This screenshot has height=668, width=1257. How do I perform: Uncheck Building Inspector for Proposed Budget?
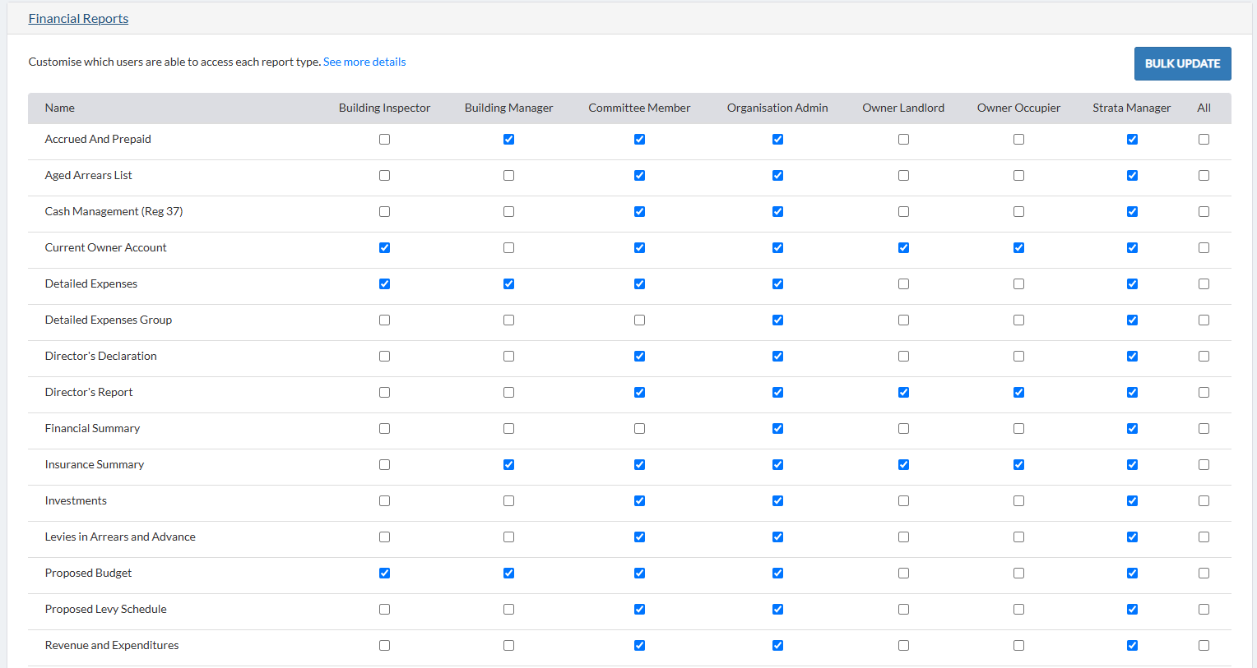coord(384,573)
